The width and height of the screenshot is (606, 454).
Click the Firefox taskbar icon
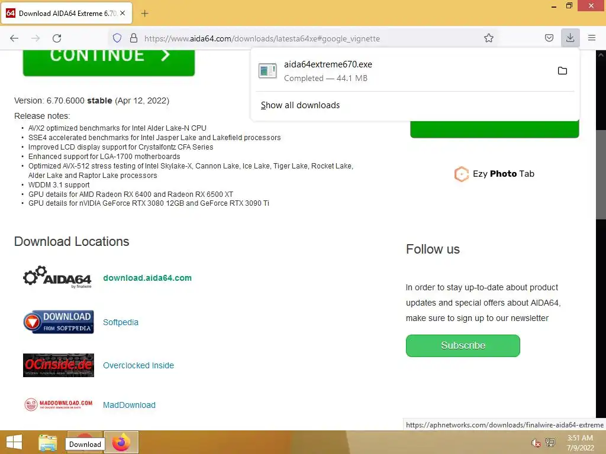[x=121, y=442]
